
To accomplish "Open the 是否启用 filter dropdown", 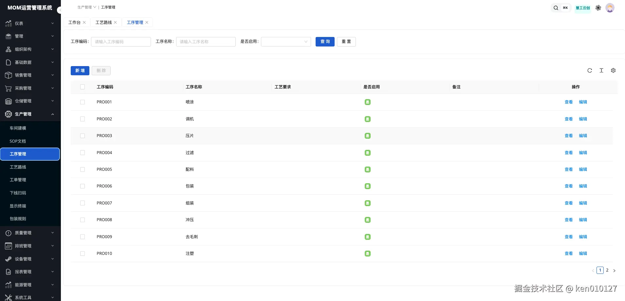I will pos(286,42).
